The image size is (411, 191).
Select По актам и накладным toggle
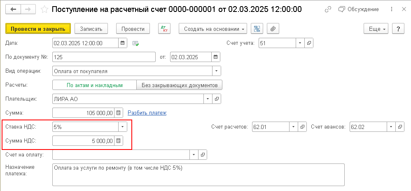tap(95, 85)
